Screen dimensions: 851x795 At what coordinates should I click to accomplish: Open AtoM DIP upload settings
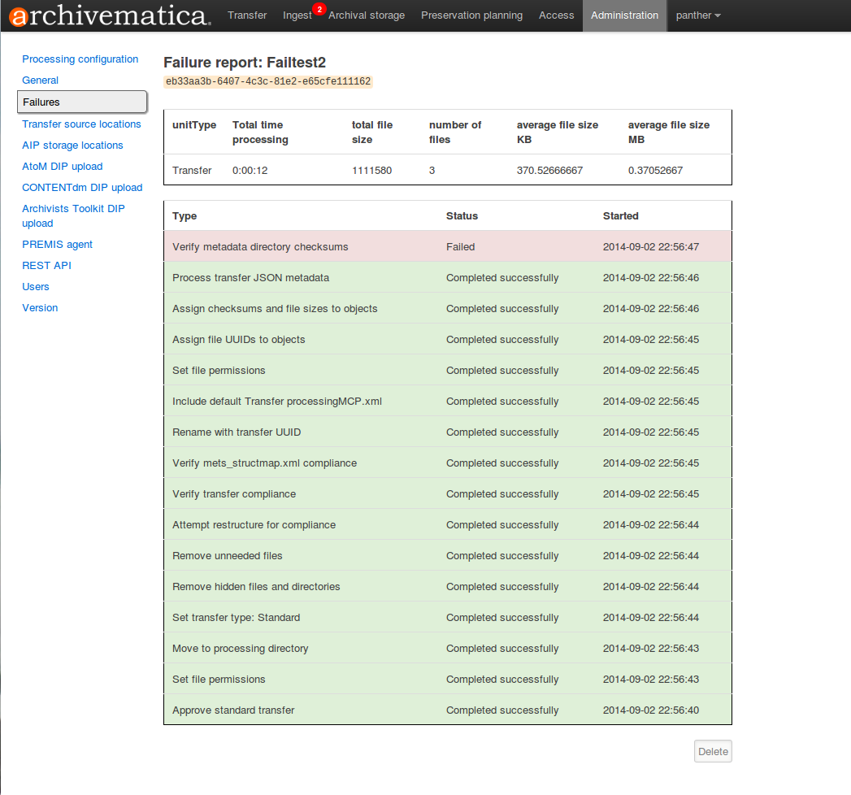[x=62, y=167]
